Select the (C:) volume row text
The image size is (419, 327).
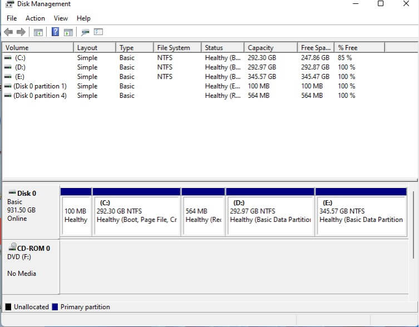point(20,58)
